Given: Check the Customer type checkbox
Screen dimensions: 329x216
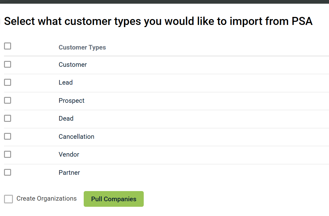Looking at the screenshot, I should (x=8, y=64).
